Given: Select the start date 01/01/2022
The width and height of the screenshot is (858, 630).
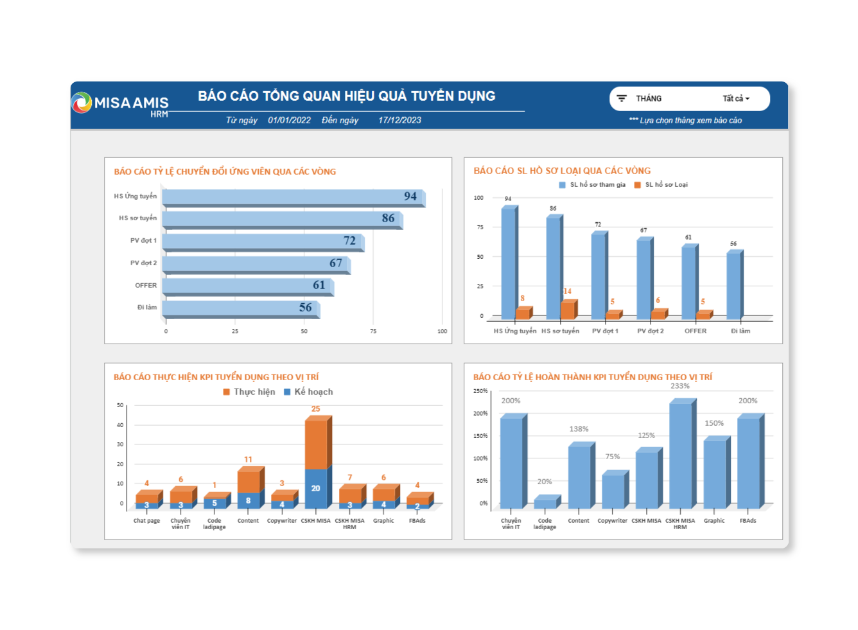Looking at the screenshot, I should (x=289, y=120).
